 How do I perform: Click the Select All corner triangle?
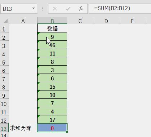point(6,21)
